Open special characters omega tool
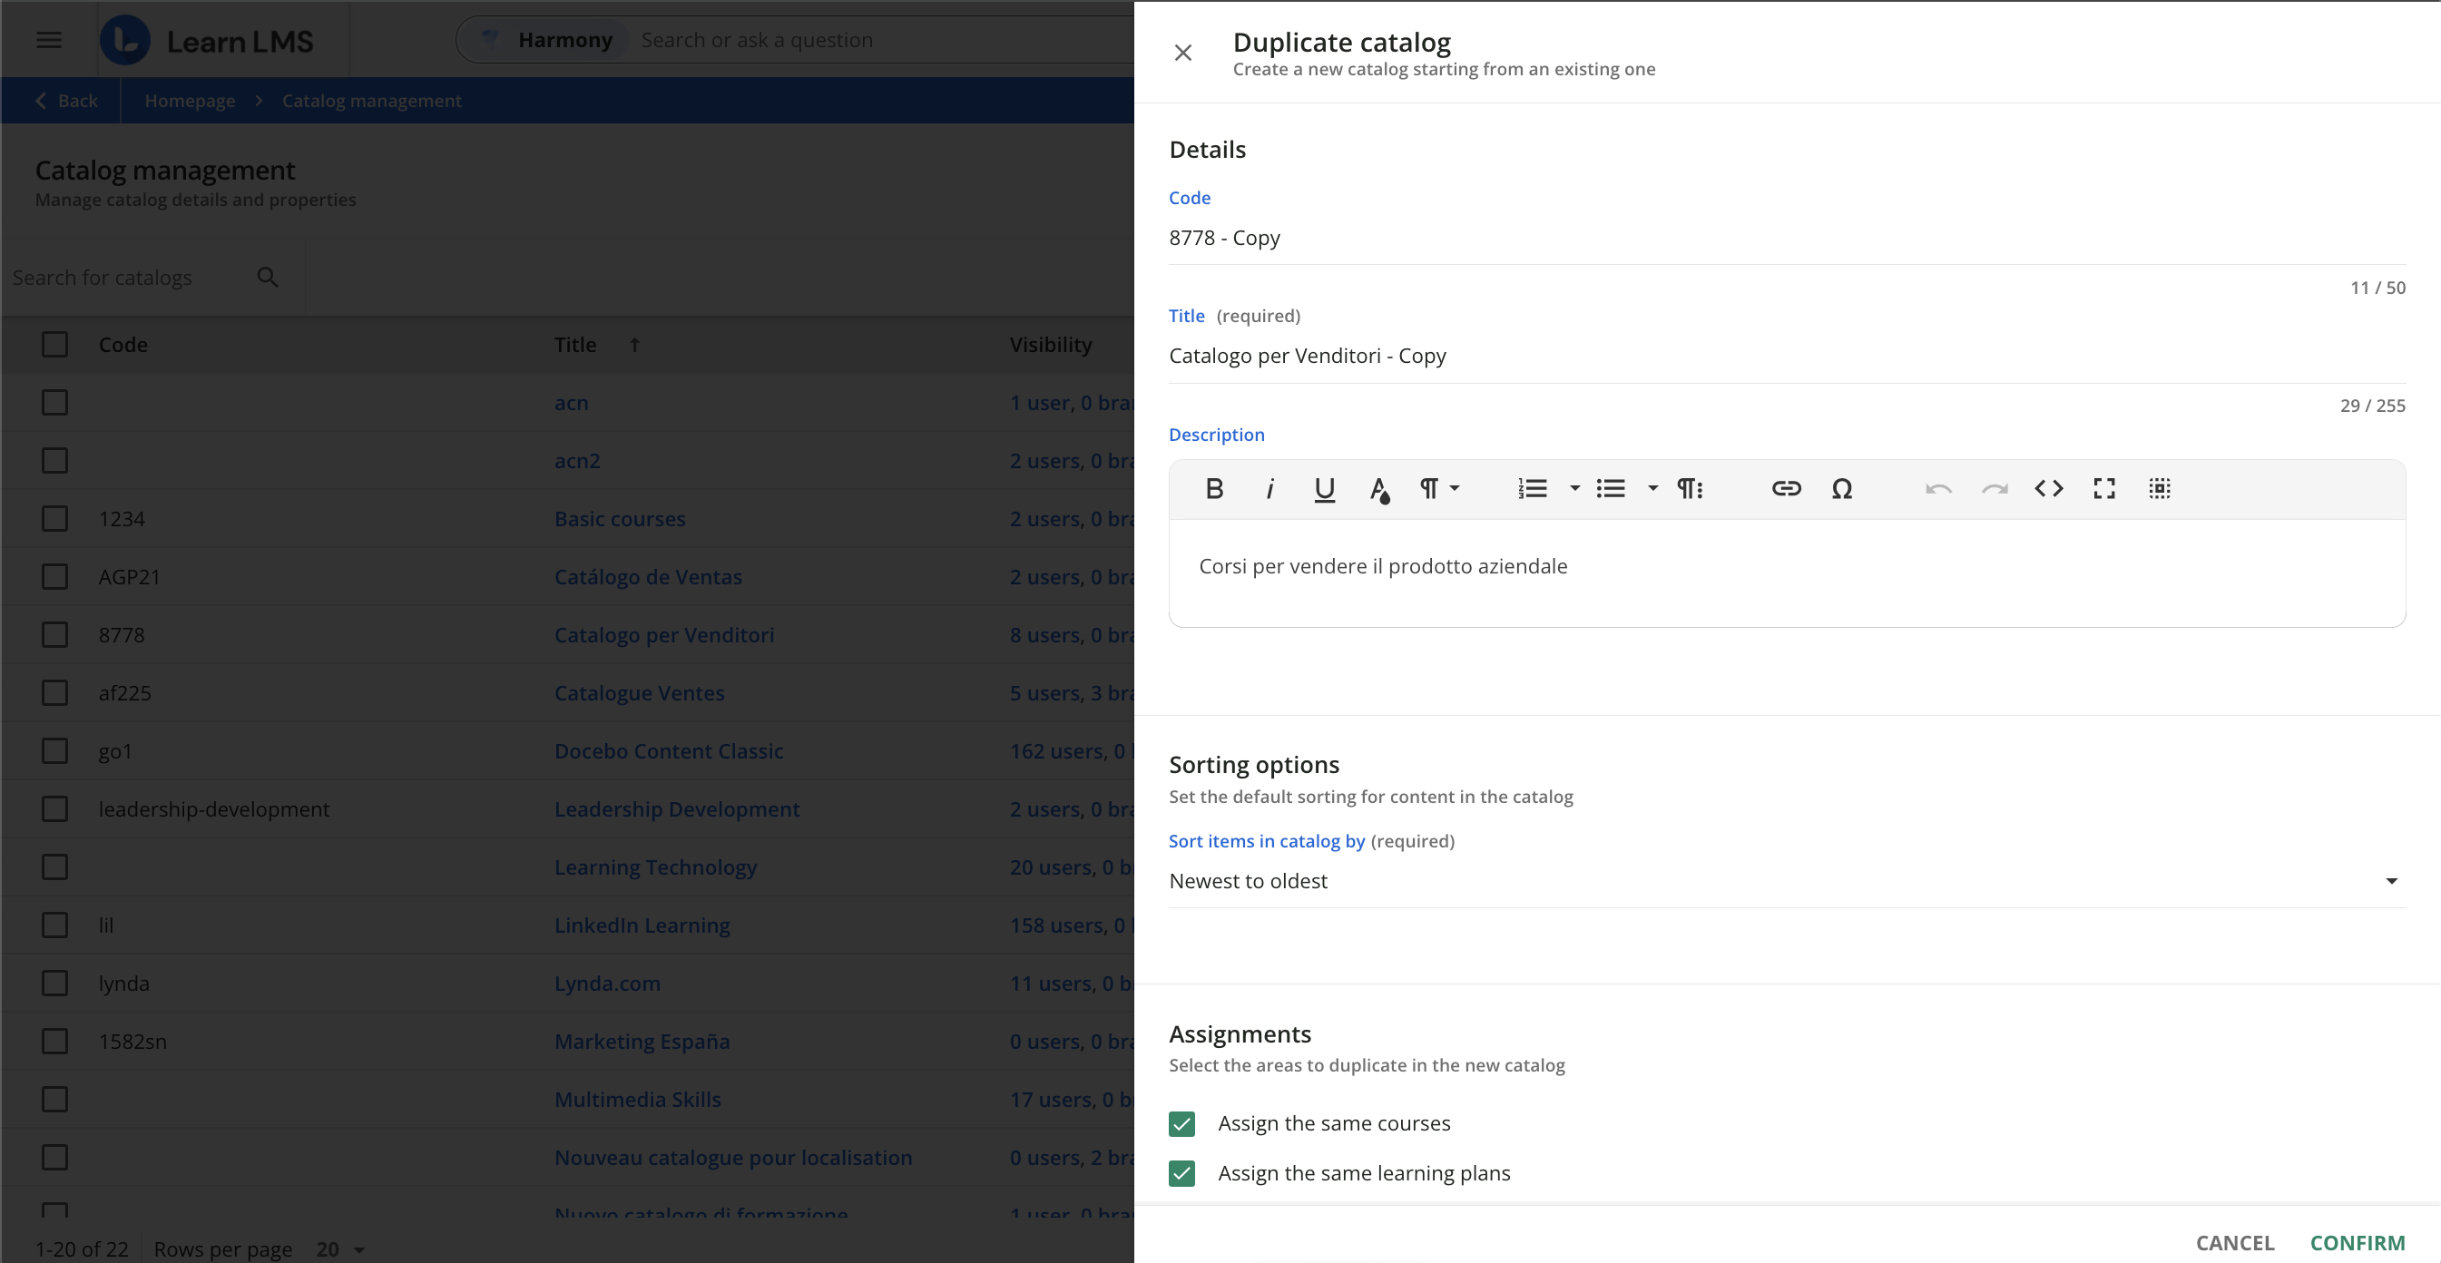 pos(1841,489)
